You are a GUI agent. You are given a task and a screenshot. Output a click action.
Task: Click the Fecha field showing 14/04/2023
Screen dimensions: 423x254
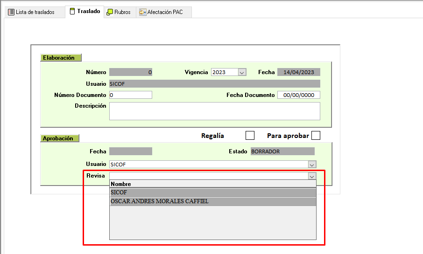click(299, 72)
